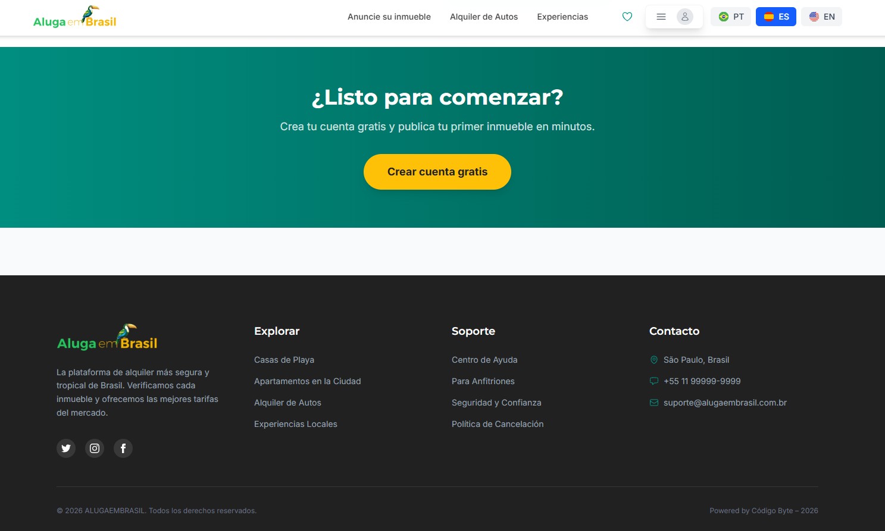The height and width of the screenshot is (531, 885).
Task: Click the envelope icon next to support email
Action: click(x=653, y=403)
